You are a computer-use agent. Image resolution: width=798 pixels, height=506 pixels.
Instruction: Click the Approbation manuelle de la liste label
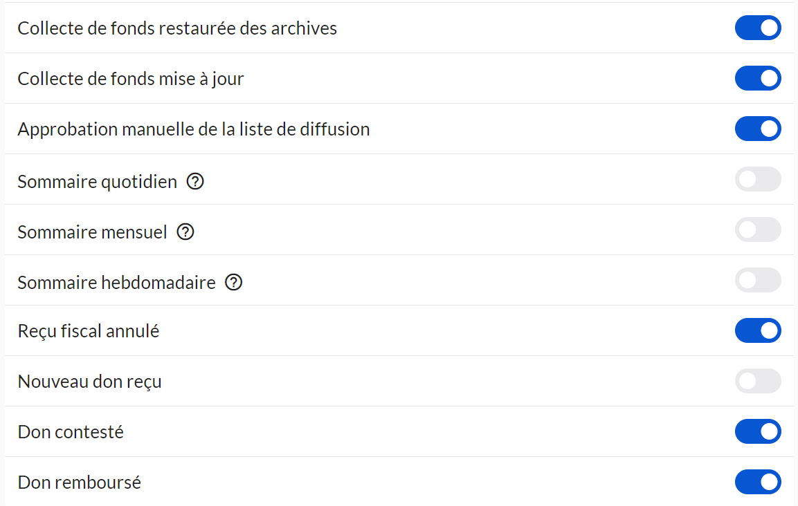pos(193,129)
